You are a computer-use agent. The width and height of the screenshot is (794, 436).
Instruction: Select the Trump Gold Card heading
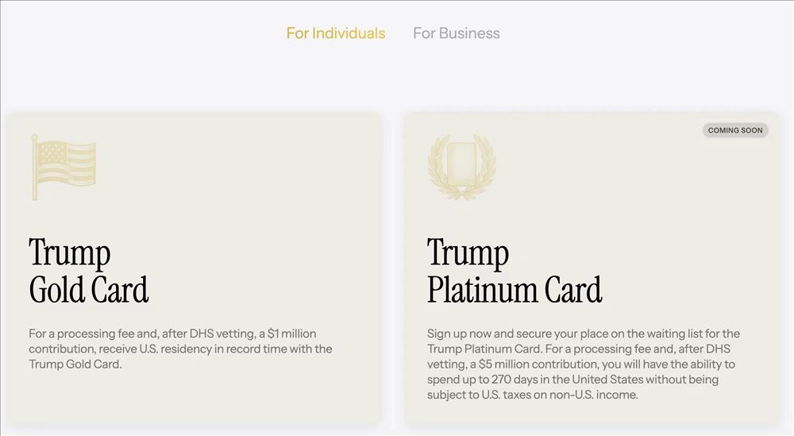88,272
